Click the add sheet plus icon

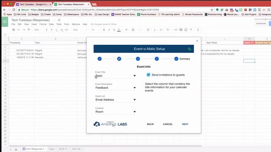pos(11,149)
